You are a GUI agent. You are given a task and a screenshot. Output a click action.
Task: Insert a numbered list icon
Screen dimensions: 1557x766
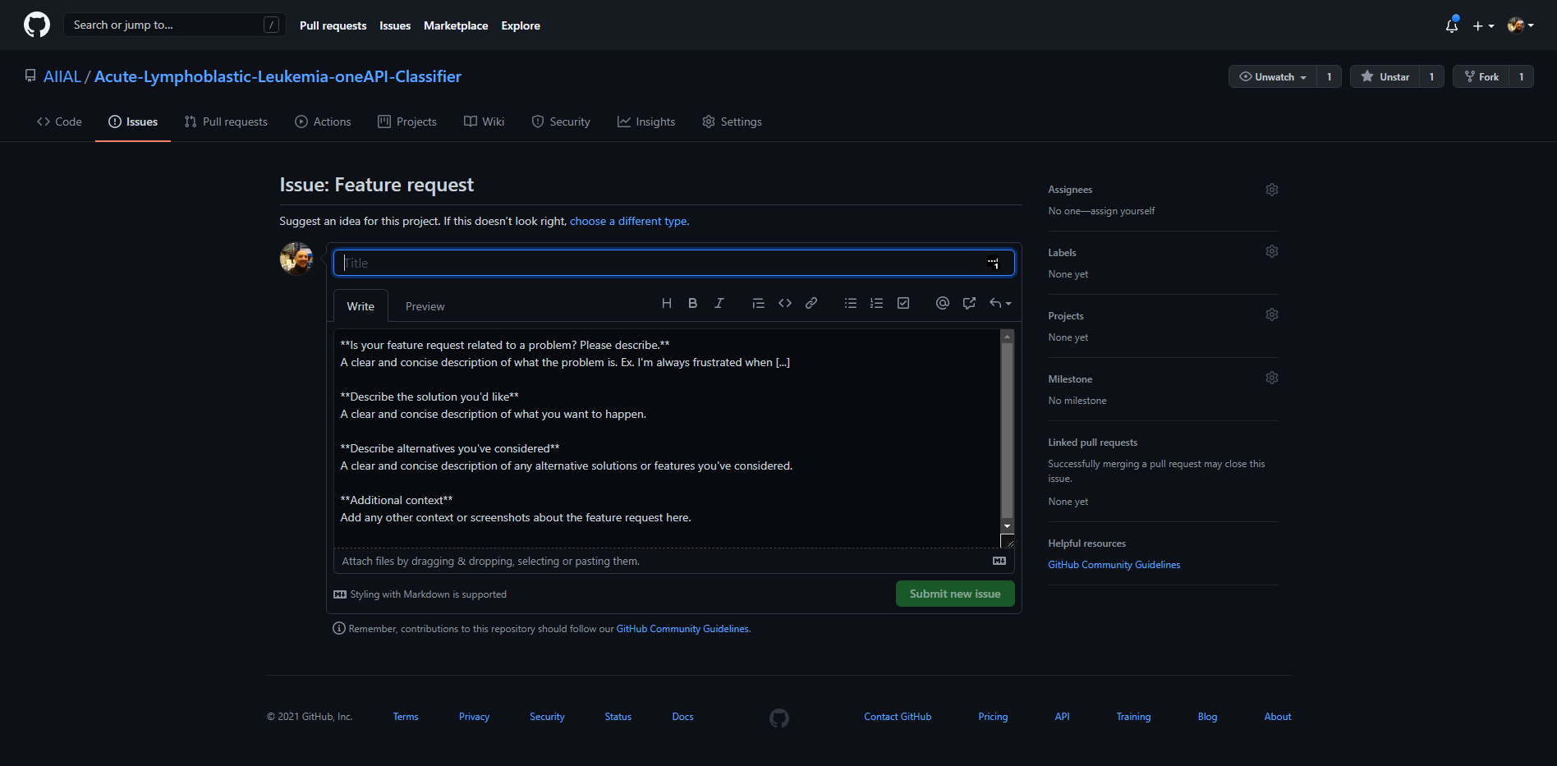coord(877,303)
